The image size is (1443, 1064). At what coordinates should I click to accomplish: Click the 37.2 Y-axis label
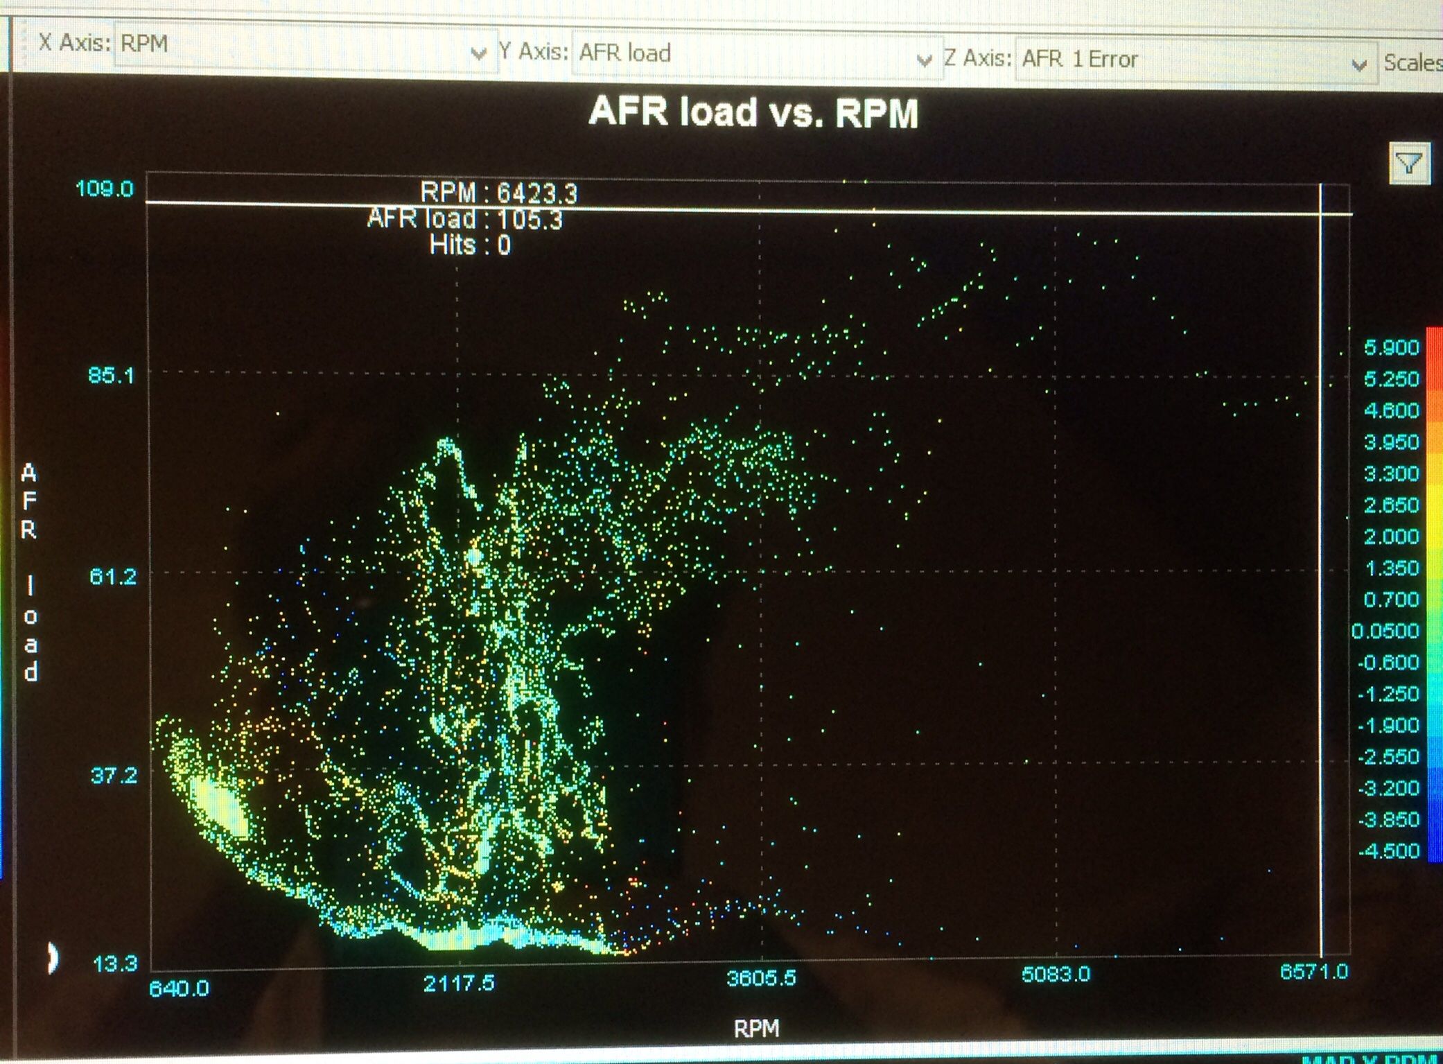(x=114, y=774)
